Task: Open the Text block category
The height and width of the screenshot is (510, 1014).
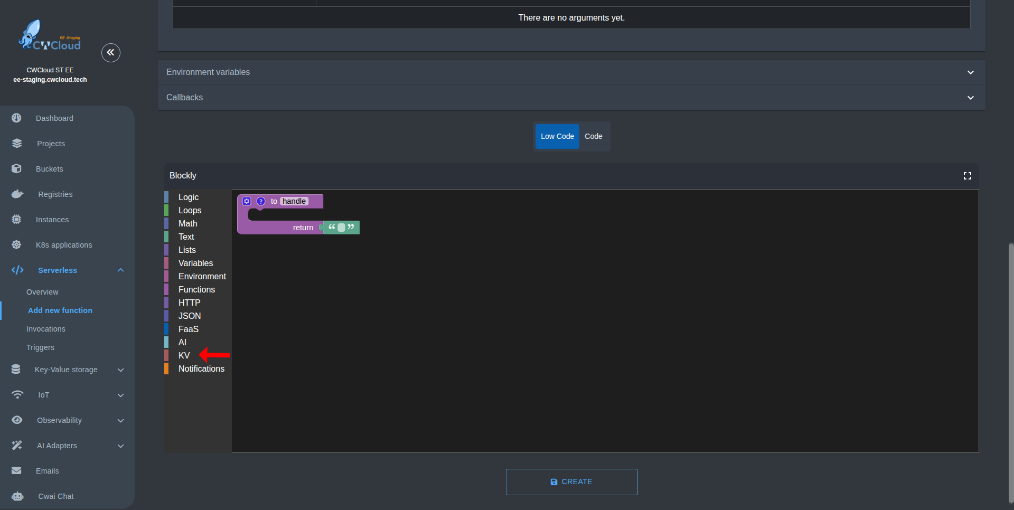Action: click(198, 237)
